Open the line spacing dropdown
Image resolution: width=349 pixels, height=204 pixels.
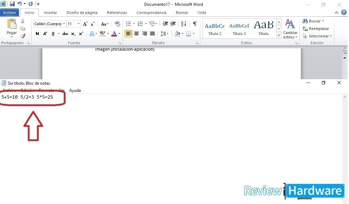coord(164,34)
